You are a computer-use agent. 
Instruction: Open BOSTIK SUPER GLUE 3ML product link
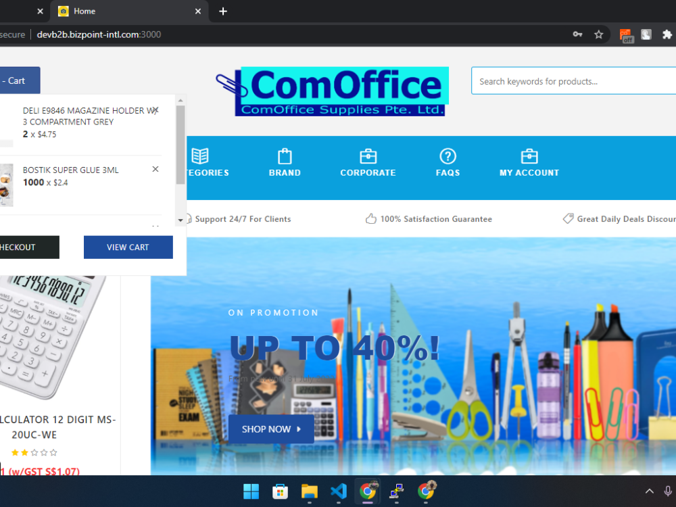71,170
